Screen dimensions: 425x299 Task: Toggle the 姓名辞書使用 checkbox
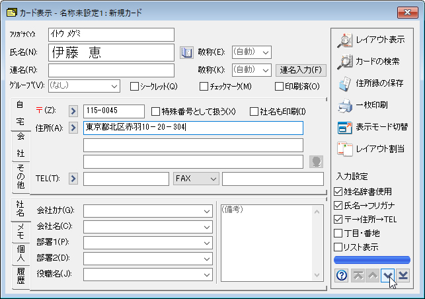point(339,191)
